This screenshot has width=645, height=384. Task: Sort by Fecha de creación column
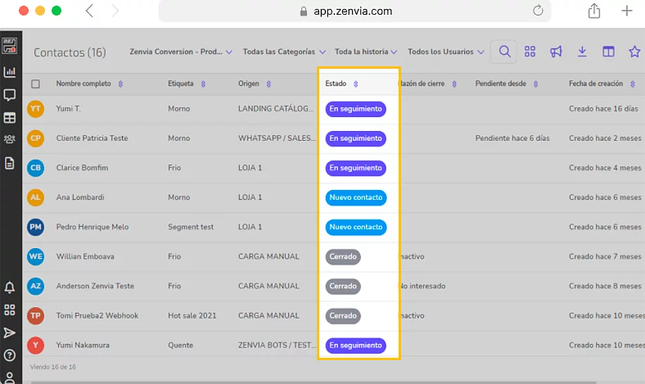pyautogui.click(x=632, y=84)
